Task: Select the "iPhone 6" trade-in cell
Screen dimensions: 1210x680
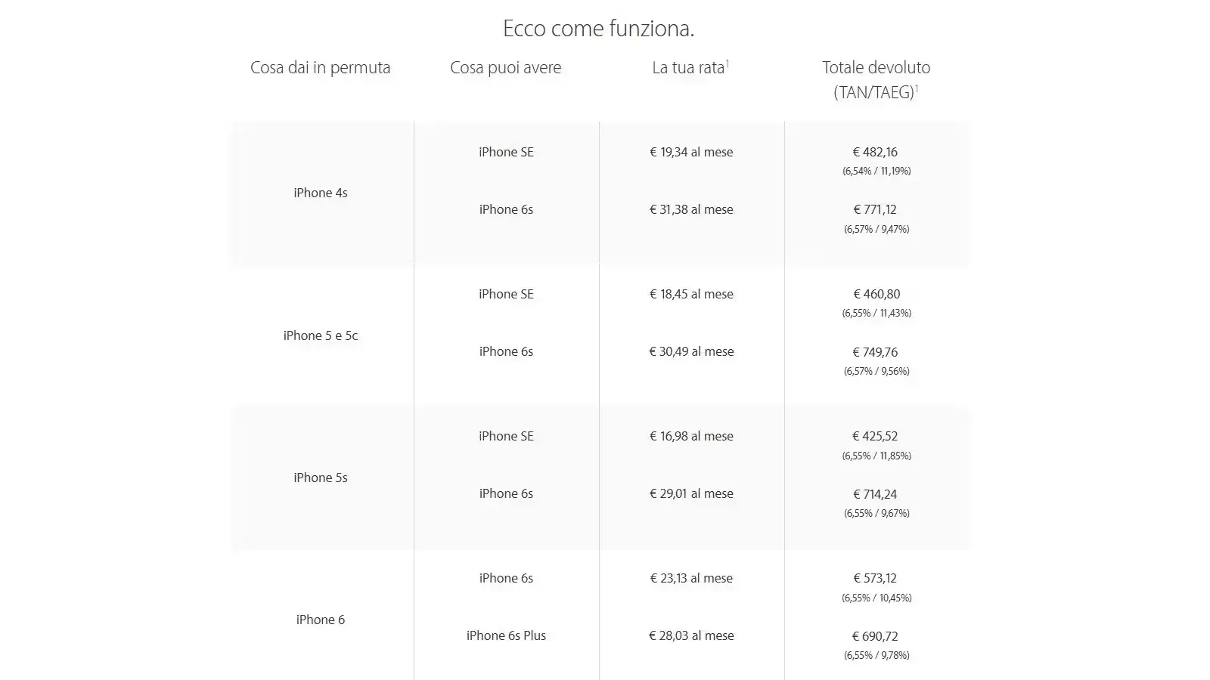Action: 321,620
